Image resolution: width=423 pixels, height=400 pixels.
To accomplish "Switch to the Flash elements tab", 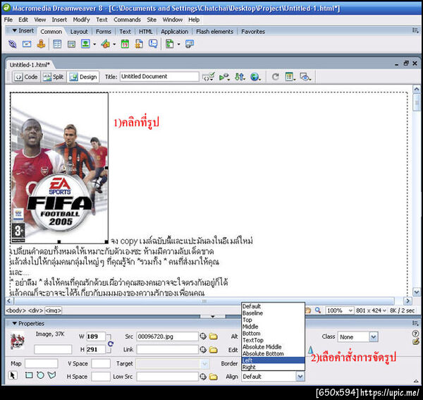I will pos(215,32).
